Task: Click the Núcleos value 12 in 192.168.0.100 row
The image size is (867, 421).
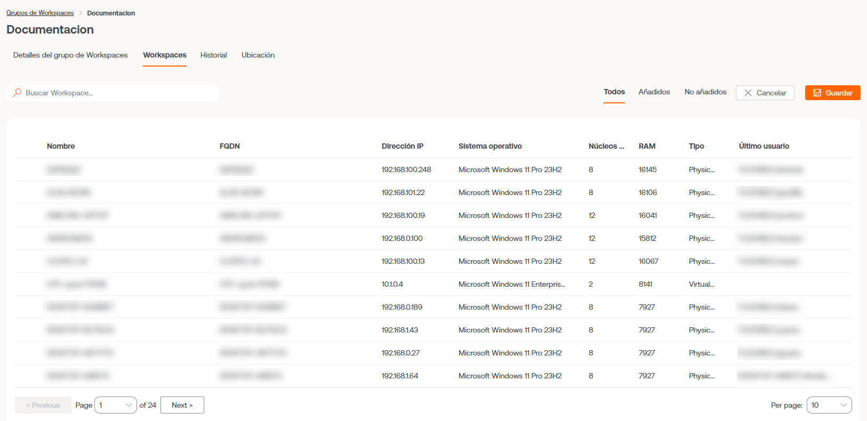Action: click(x=592, y=238)
